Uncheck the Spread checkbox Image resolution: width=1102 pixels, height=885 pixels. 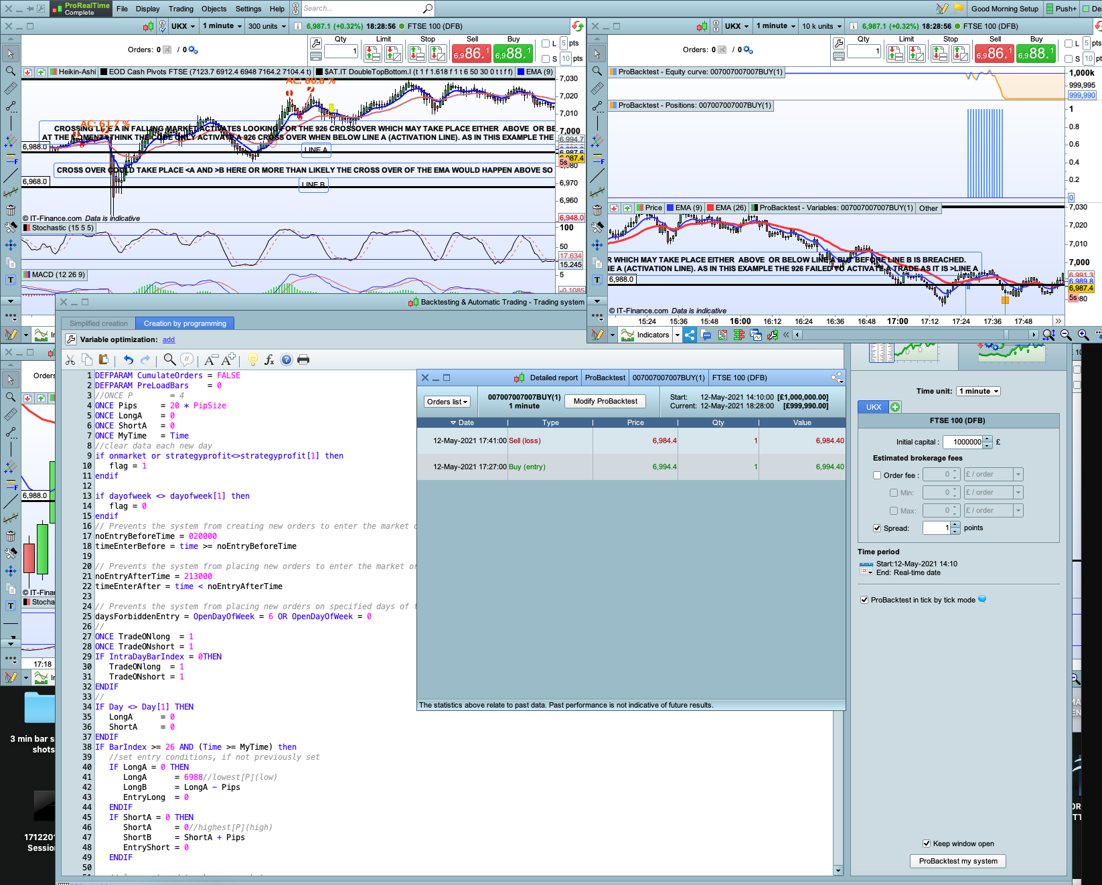coord(877,528)
